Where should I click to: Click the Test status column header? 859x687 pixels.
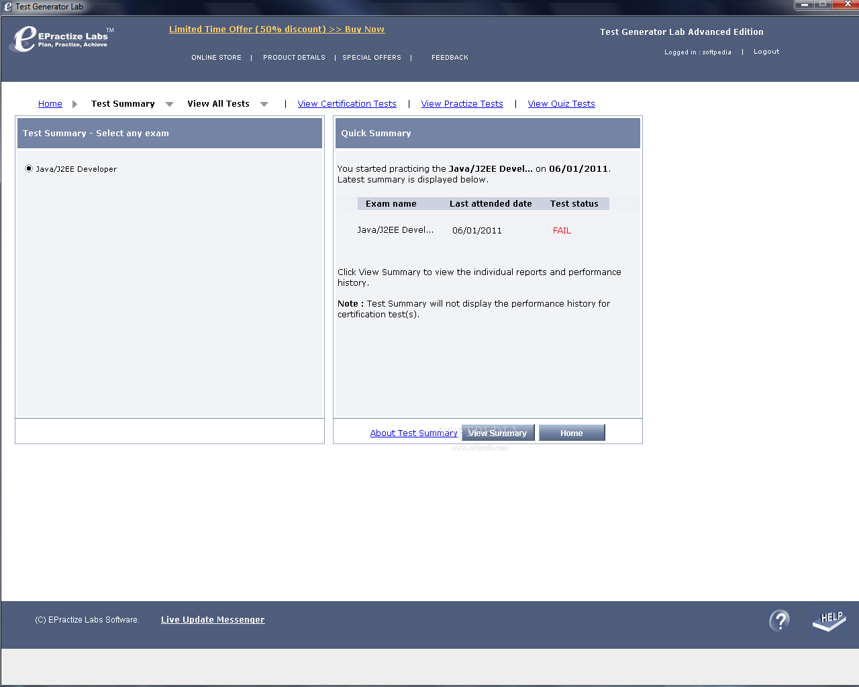point(574,204)
